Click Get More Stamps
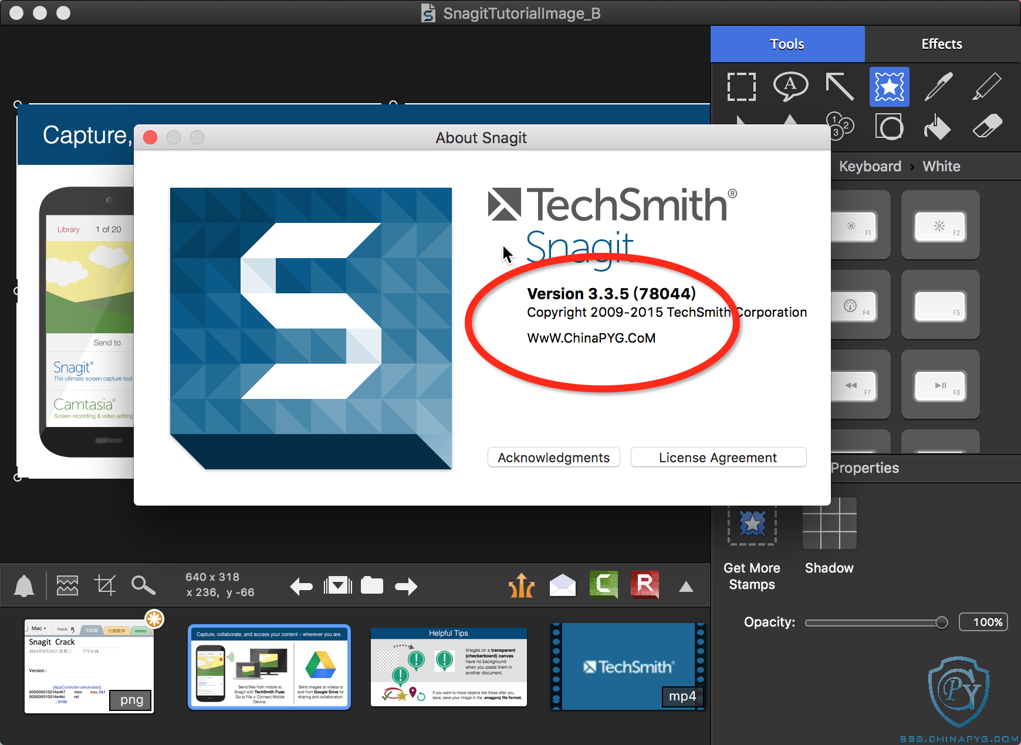Image resolution: width=1021 pixels, height=745 pixels. (752, 548)
